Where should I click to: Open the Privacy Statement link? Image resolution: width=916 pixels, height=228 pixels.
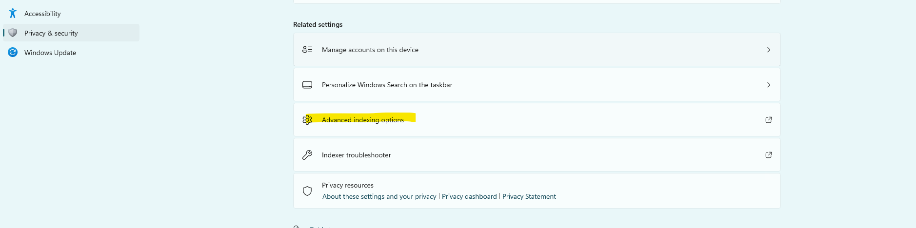point(529,196)
